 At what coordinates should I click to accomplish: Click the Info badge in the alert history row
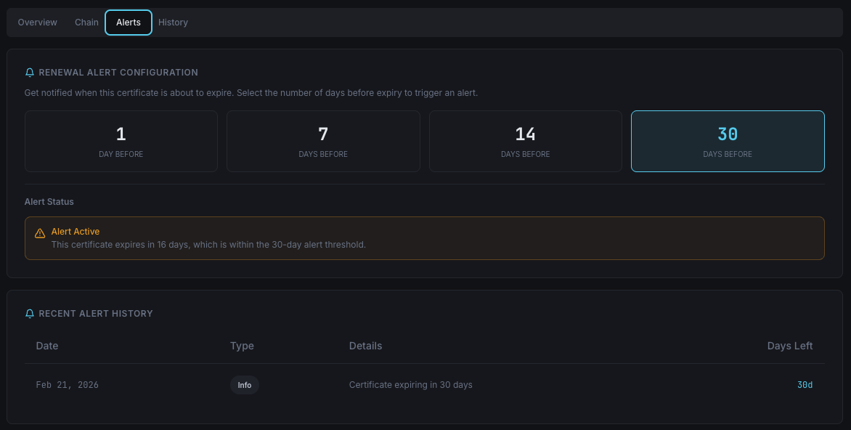244,385
